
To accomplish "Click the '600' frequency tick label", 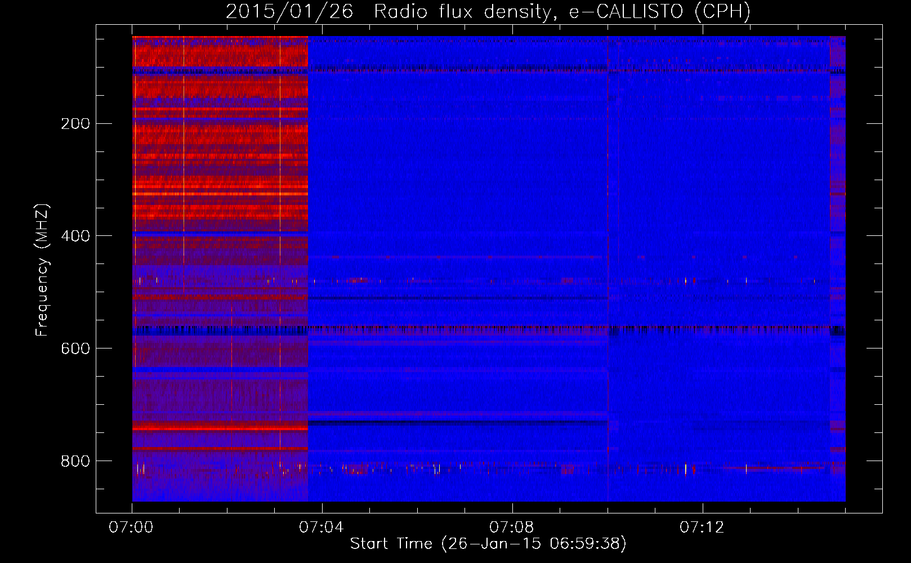I will pos(75,348).
